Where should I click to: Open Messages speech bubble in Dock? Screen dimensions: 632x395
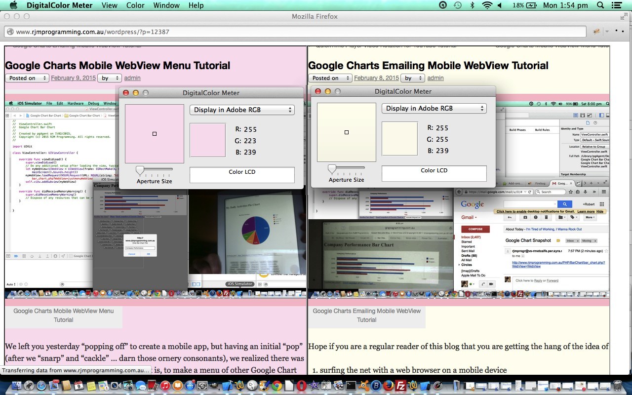pos(141,385)
